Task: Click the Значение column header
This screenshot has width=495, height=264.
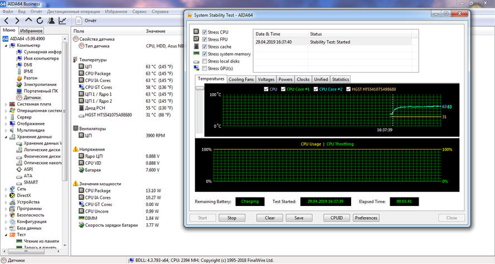Action: click(x=156, y=31)
